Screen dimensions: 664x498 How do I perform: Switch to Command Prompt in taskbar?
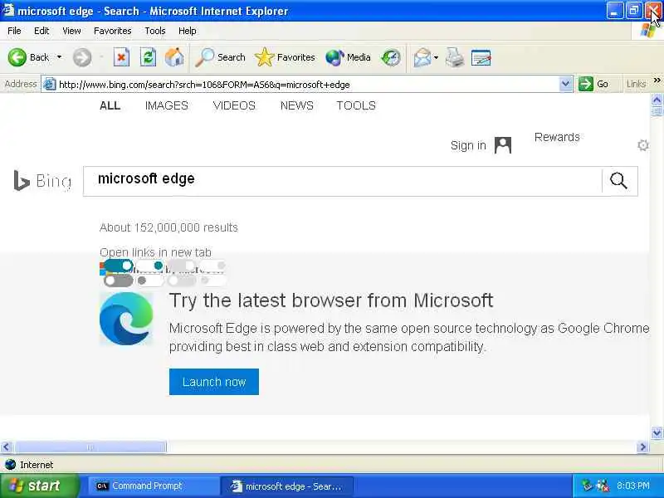[x=154, y=486]
